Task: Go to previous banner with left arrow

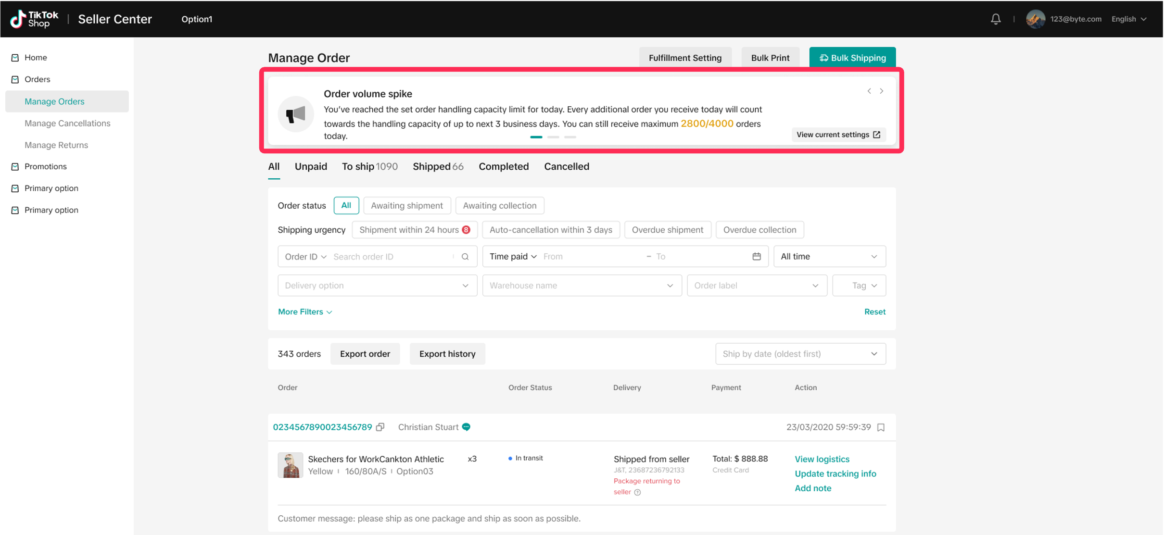Action: (x=869, y=91)
